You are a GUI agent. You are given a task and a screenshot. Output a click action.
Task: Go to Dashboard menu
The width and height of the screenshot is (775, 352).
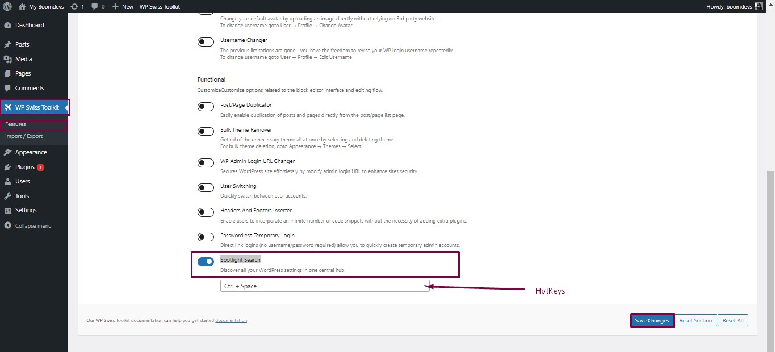point(30,25)
